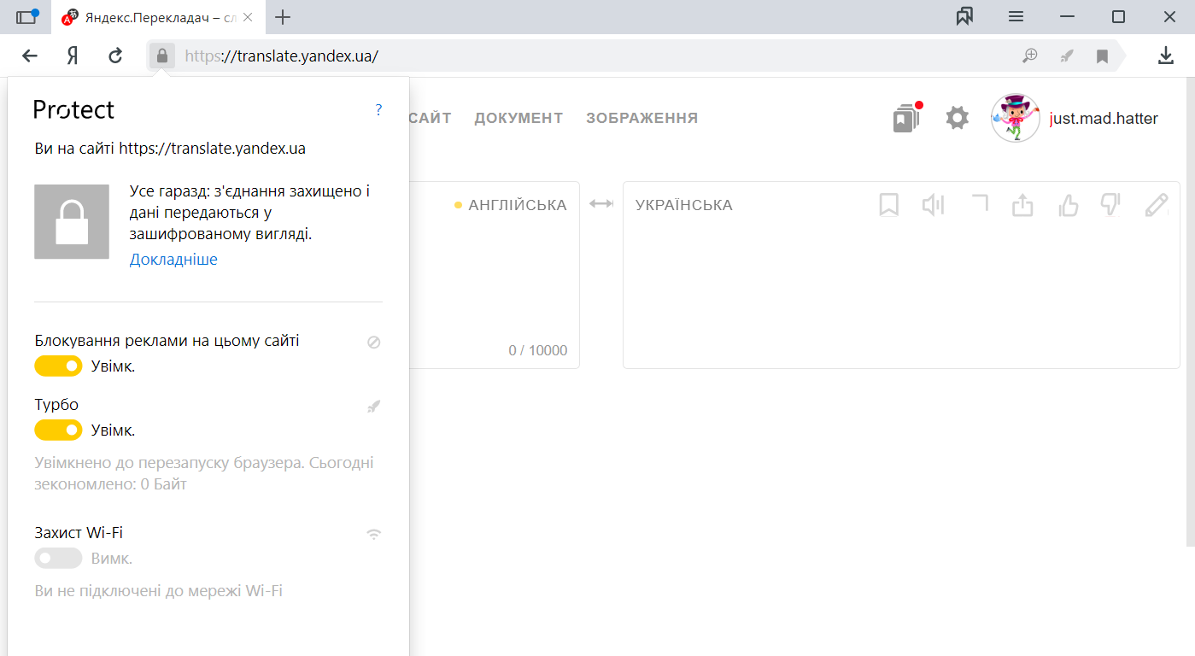Open the sidebar tab panel icon
Image resolution: width=1195 pixels, height=656 pixels.
pos(26,16)
